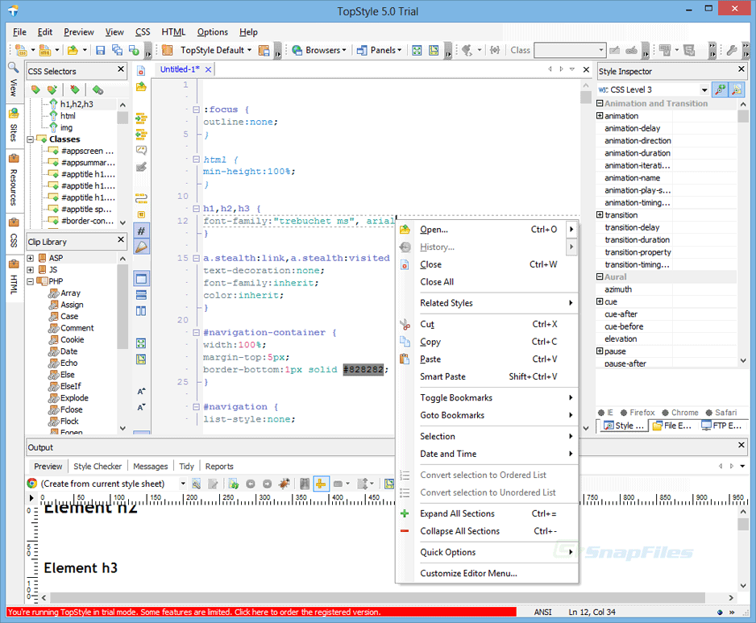Switch to the File Explorer panel tab
Image resolution: width=756 pixels, height=623 pixels.
[x=672, y=426]
